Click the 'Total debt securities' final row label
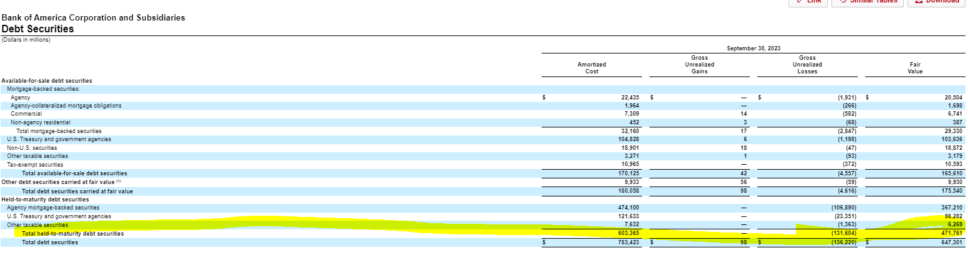The width and height of the screenshot is (968, 253). [x=50, y=242]
